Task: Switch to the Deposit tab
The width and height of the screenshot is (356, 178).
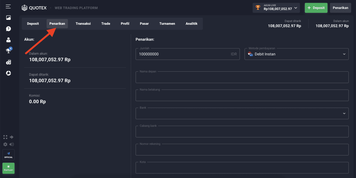Action: click(33, 24)
